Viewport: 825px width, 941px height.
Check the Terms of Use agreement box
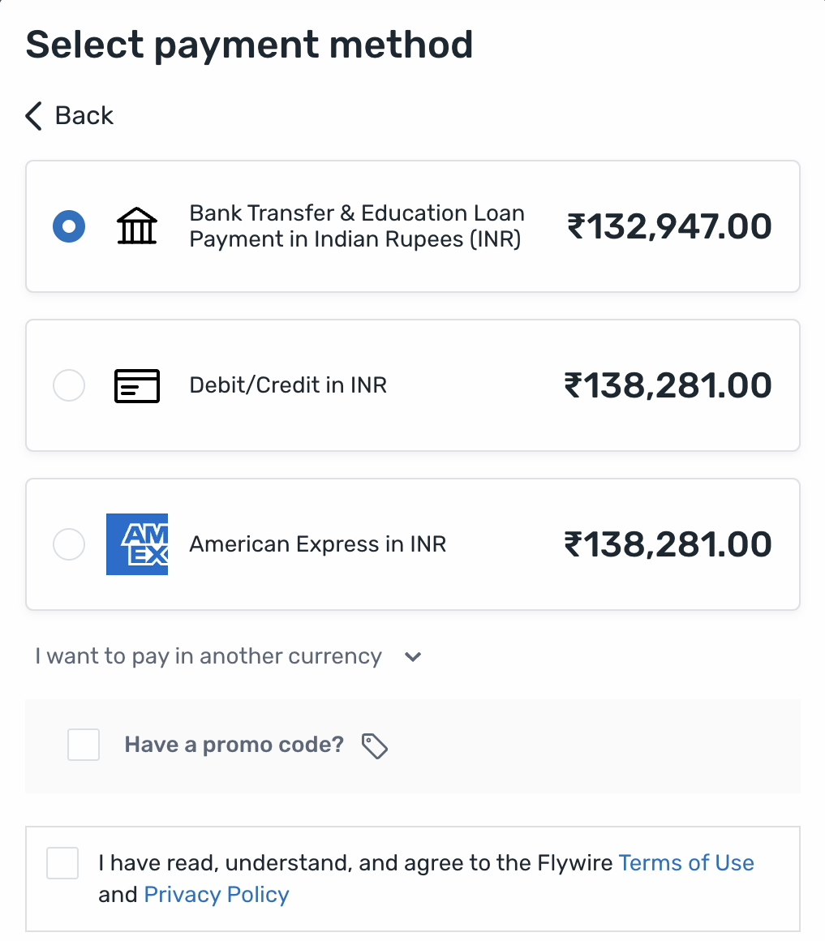[x=62, y=863]
